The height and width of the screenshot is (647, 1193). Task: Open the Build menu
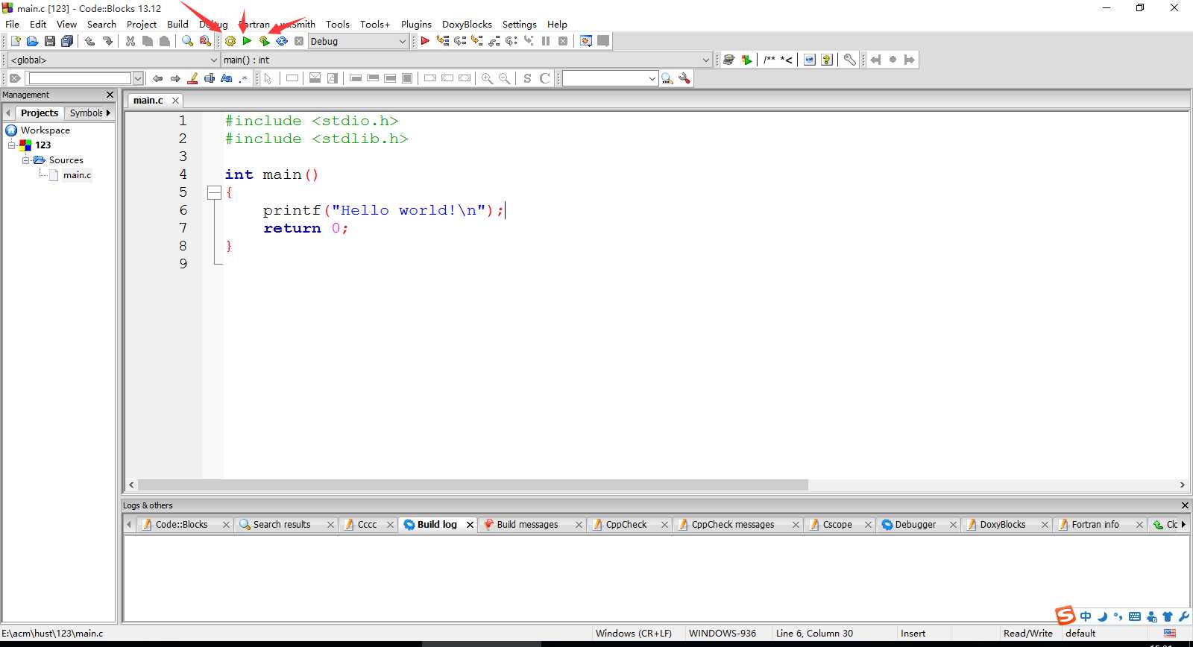coord(177,24)
